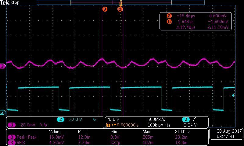This screenshot has height=146, width=244.
Task: Click the cursor b badge in readout box
Action: click(169, 22)
